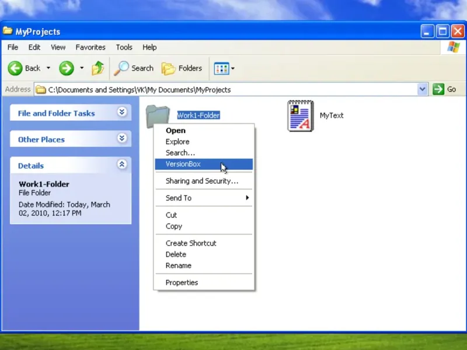Click the Go button next to address

(444, 89)
